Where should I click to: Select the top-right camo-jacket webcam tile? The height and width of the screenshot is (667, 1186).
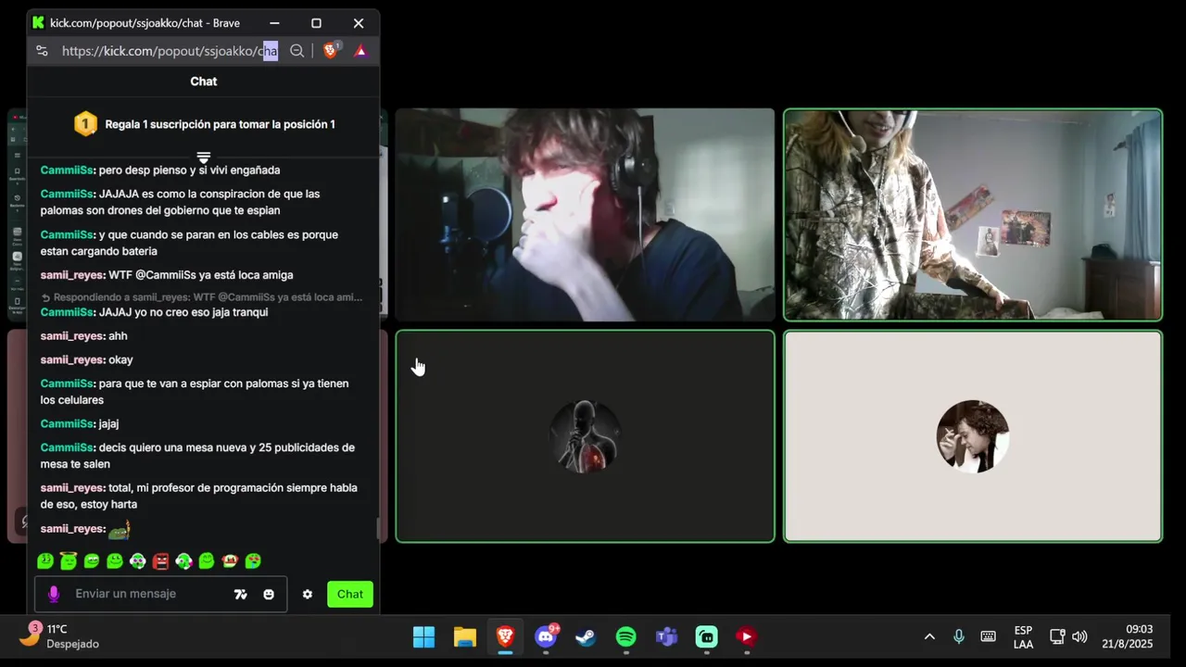[973, 215]
